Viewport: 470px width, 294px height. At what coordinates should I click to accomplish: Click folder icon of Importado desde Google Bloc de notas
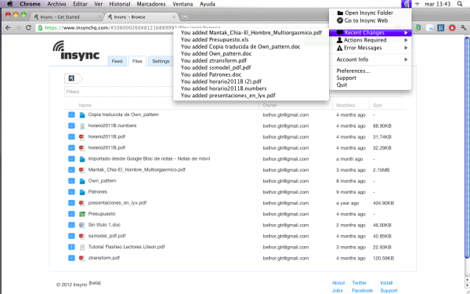[81, 159]
